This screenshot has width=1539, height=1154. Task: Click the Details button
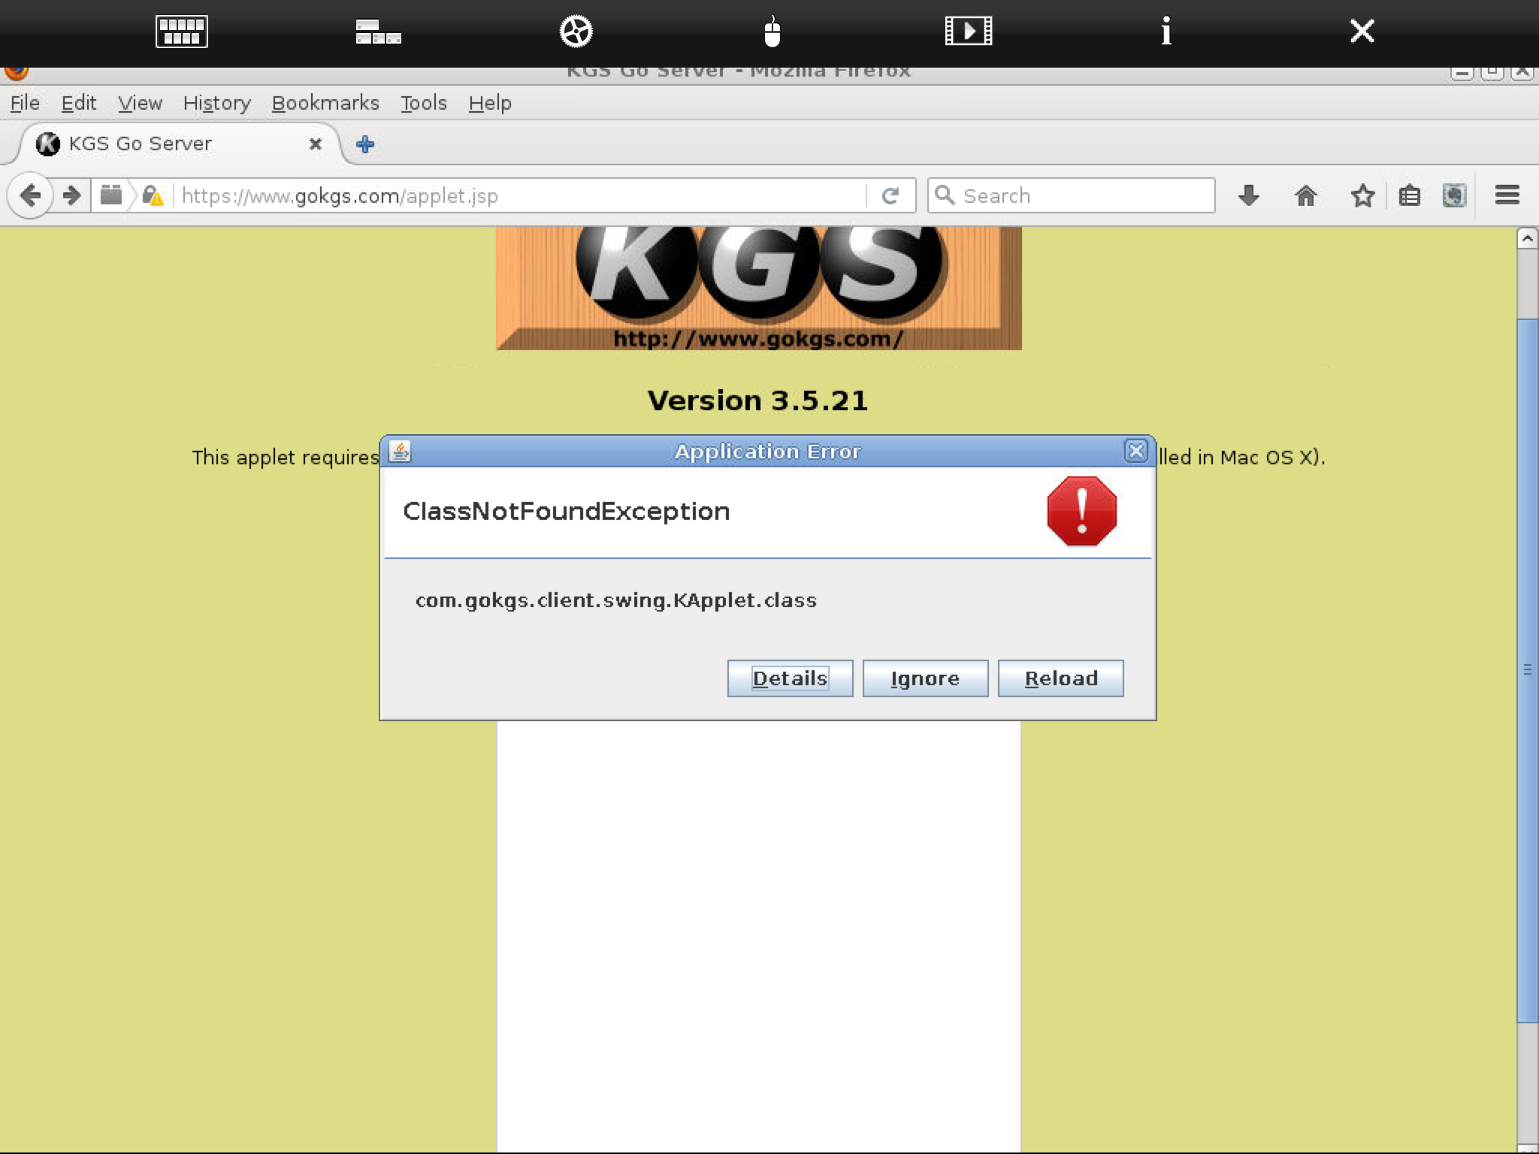[x=790, y=678]
